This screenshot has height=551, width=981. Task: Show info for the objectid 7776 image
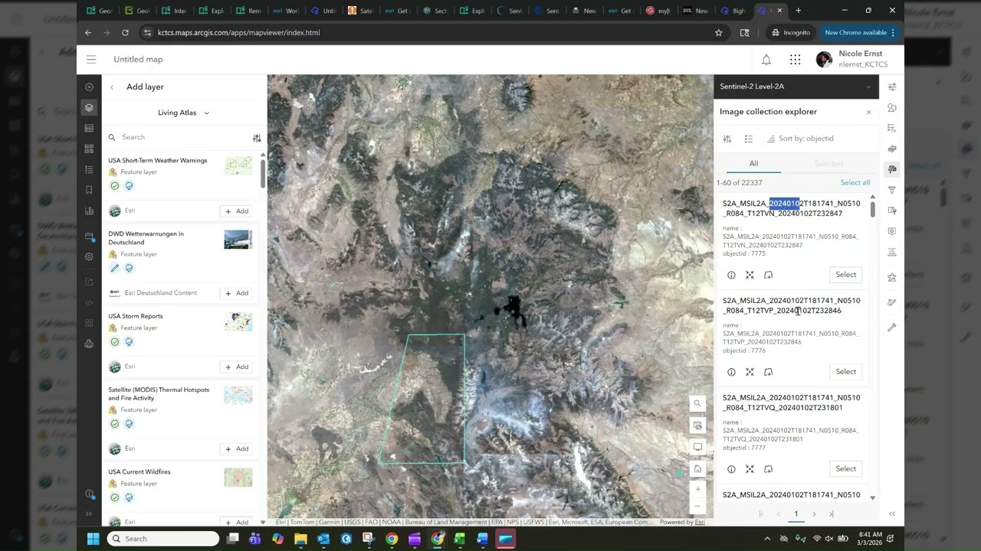point(731,372)
